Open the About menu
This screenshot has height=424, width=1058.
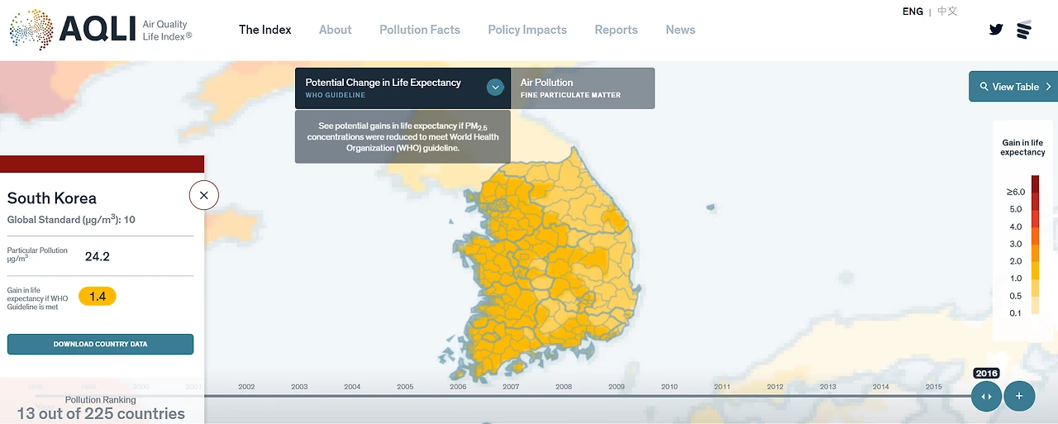[335, 30]
